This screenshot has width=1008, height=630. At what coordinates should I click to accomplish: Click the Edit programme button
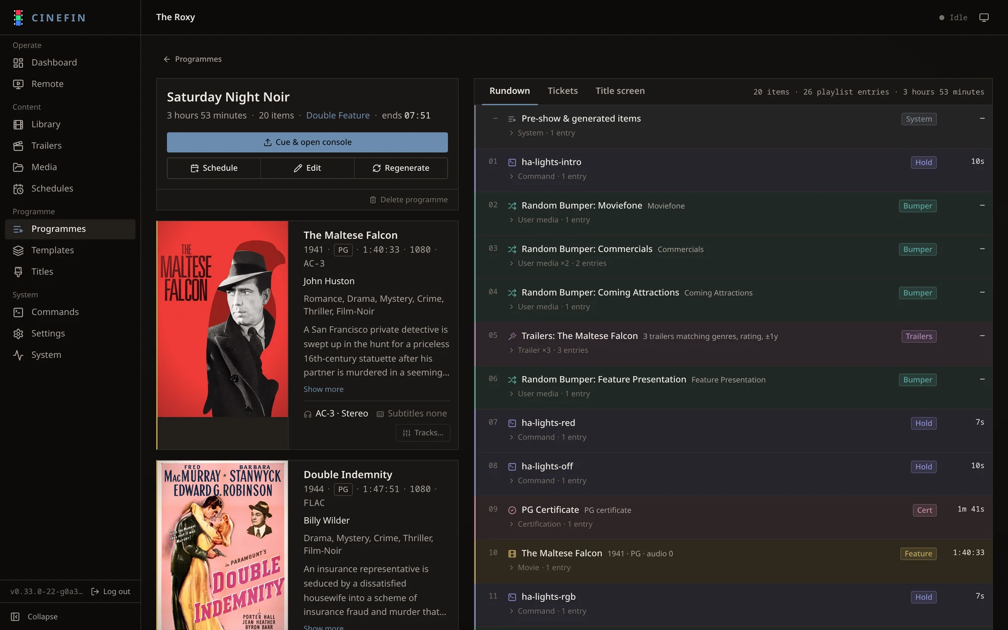click(307, 168)
